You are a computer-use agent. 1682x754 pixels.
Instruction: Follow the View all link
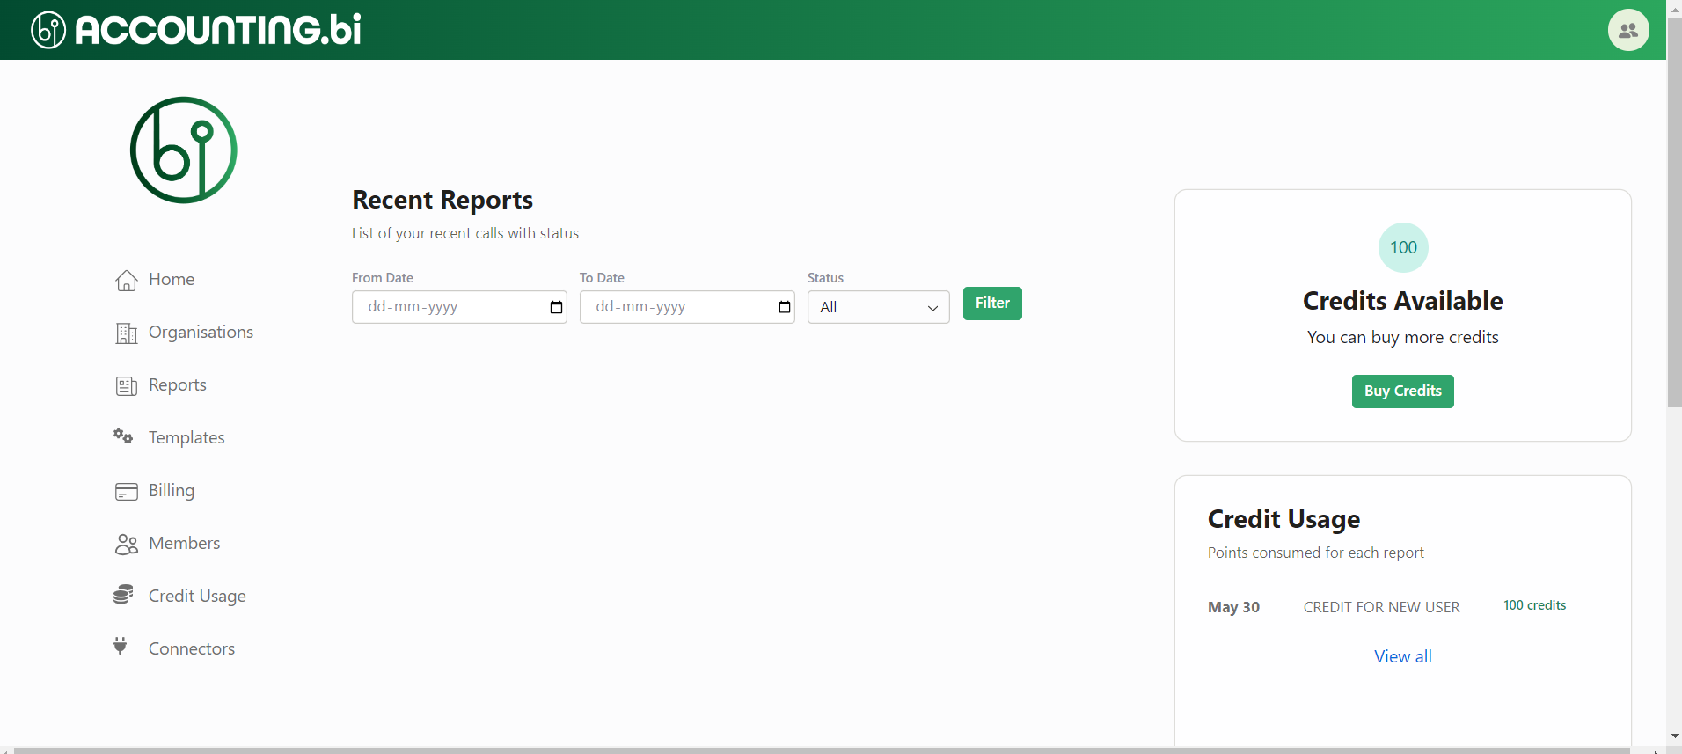(1403, 656)
